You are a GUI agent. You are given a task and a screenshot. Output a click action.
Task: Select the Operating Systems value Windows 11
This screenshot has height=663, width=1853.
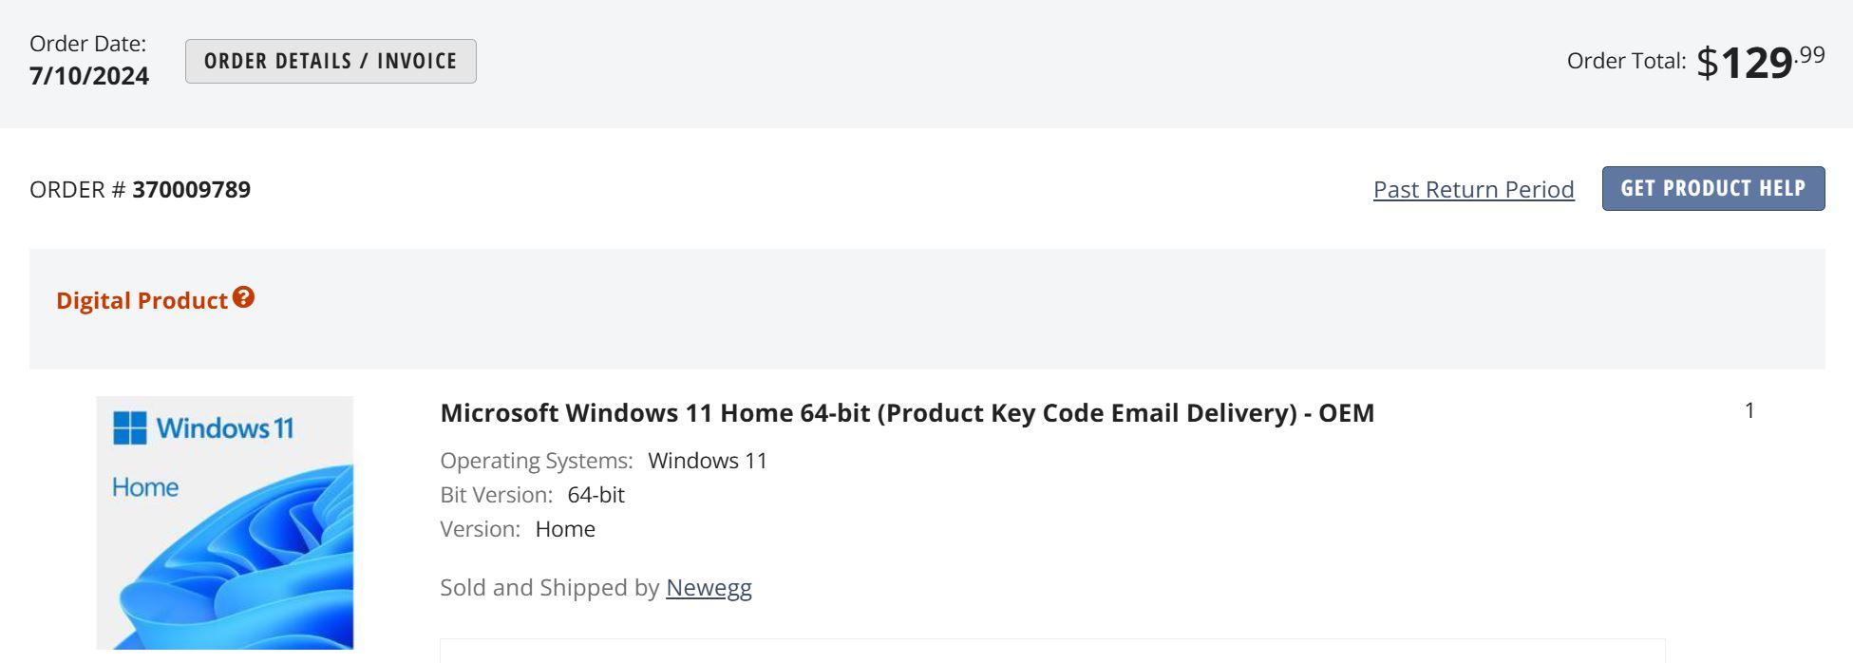(x=708, y=461)
